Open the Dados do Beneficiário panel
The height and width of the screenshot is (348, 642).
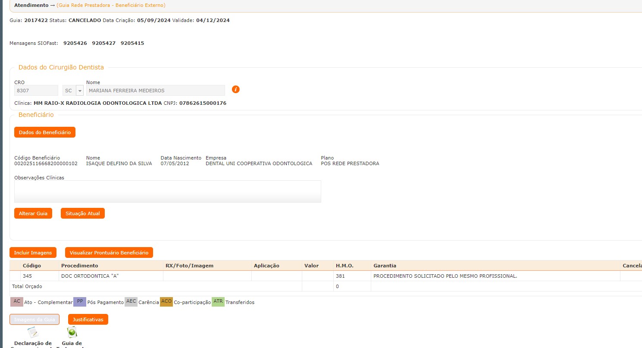pyautogui.click(x=45, y=132)
